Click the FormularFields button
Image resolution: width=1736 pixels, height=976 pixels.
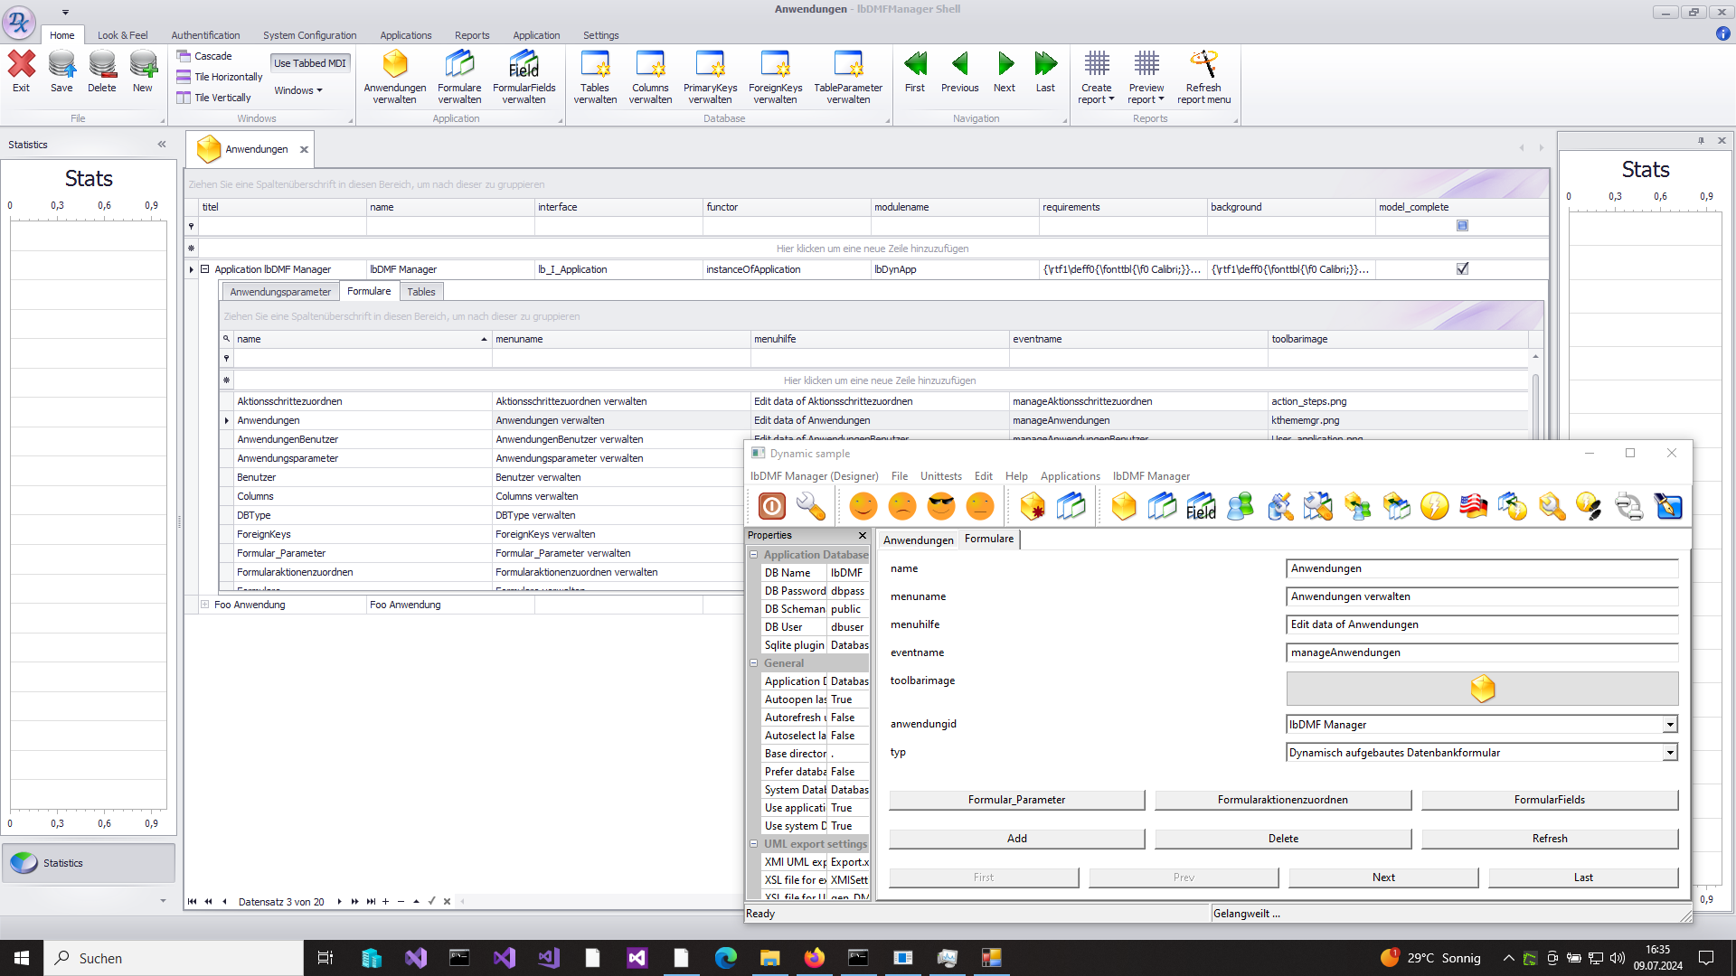[1549, 800]
